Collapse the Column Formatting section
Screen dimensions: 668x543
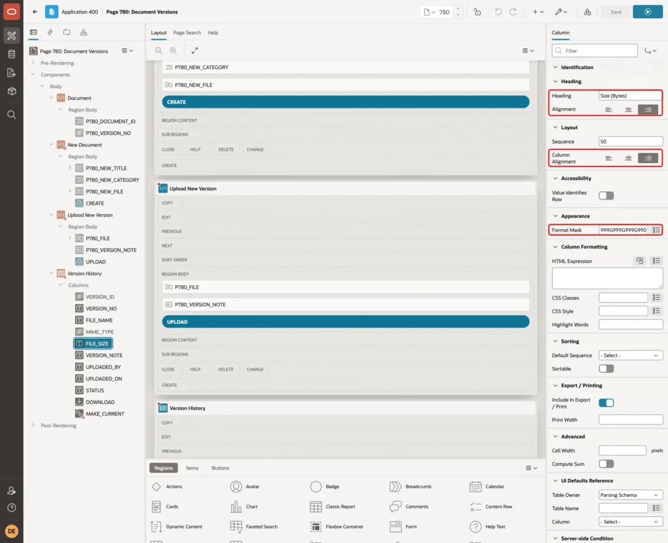555,247
